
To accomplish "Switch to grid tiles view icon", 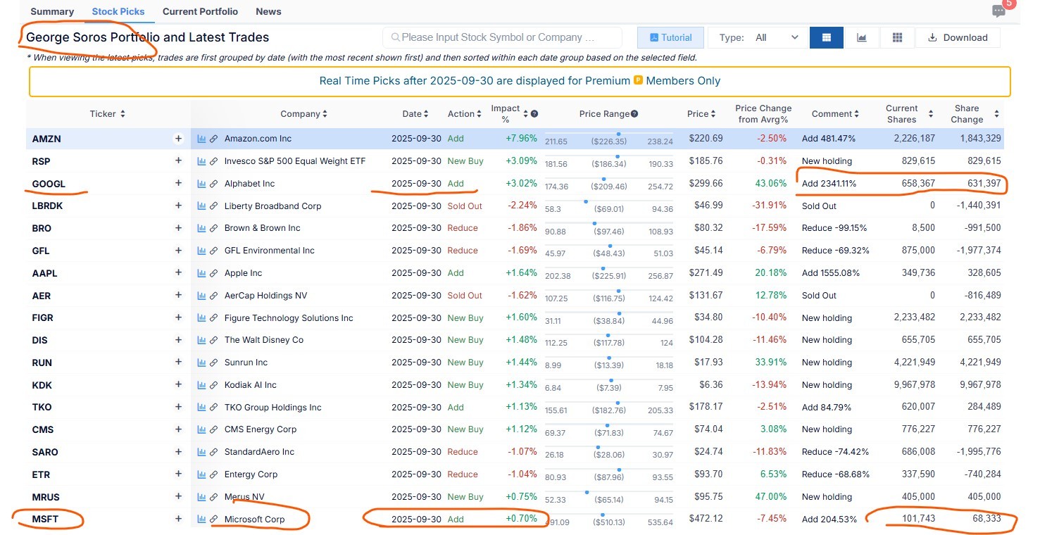I will coord(897,37).
